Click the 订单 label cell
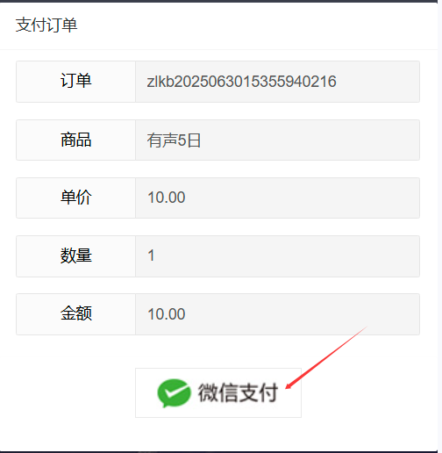442x453 pixels. tap(75, 82)
